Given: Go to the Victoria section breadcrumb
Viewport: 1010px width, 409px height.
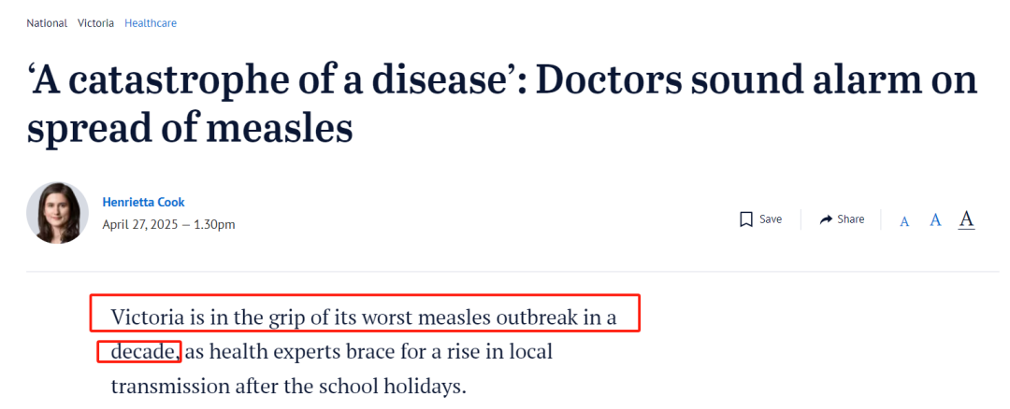Looking at the screenshot, I should tap(95, 23).
